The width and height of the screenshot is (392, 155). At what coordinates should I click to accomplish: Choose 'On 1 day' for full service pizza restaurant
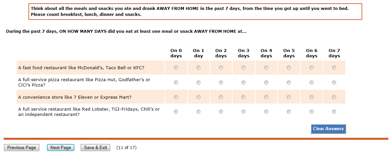(x=198, y=82)
